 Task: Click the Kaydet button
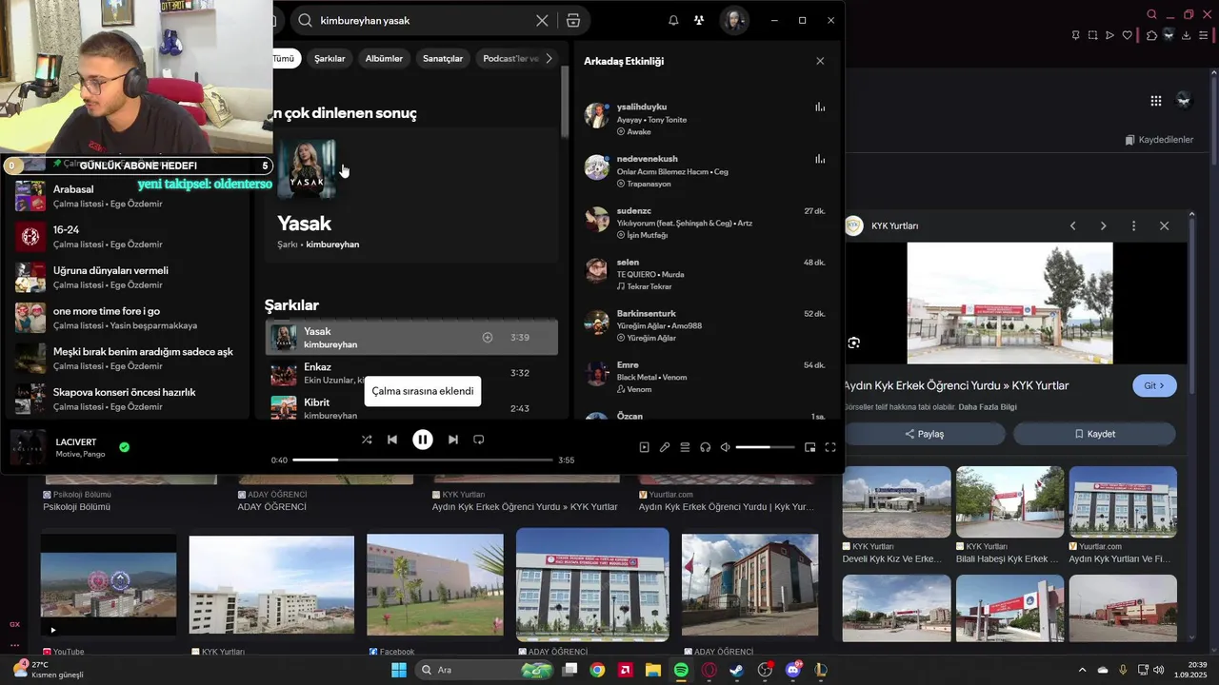click(1094, 434)
